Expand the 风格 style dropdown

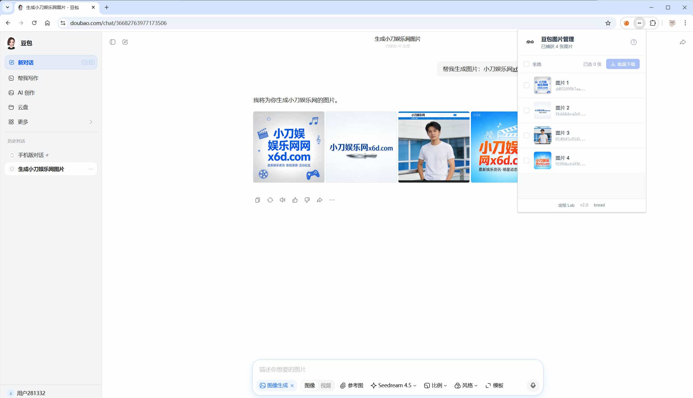466,385
